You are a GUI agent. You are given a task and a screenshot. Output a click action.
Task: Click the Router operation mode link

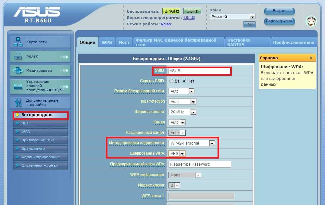point(166,24)
